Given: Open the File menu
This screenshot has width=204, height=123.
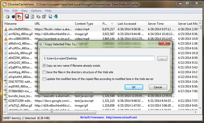Looking at the screenshot, I should pyautogui.click(x=7, y=11).
